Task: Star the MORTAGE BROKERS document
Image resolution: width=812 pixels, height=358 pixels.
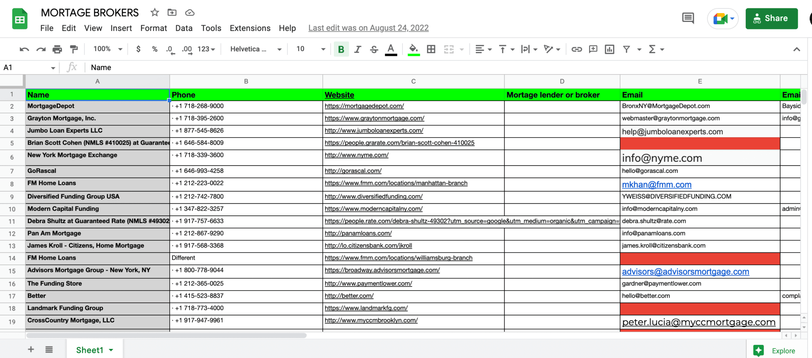Action: click(x=155, y=13)
